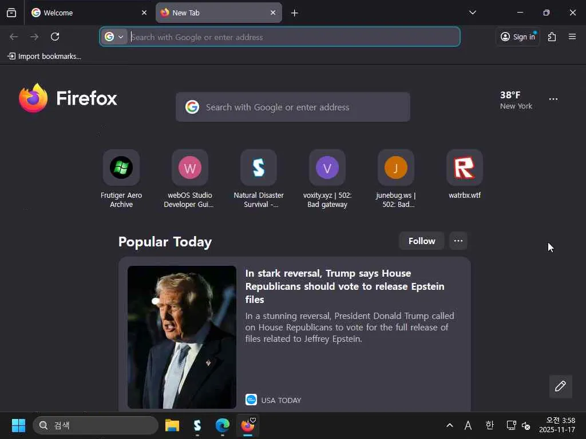Open watrbx.wtf shortcut tile
Screen dimensions: 586x439
coord(465,175)
